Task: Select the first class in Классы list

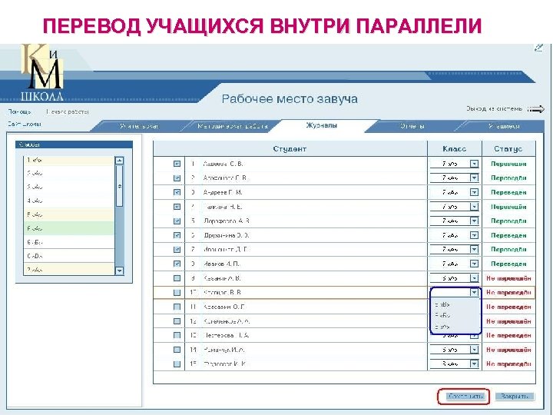Action: tap(69, 160)
